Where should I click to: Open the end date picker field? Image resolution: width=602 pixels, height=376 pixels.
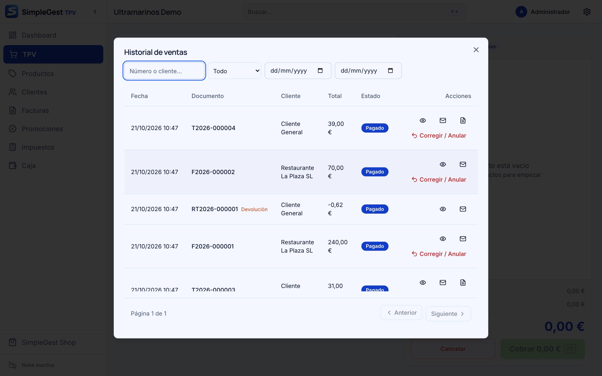pyautogui.click(x=368, y=71)
